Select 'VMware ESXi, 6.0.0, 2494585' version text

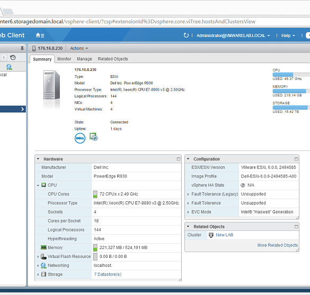[x=268, y=167]
